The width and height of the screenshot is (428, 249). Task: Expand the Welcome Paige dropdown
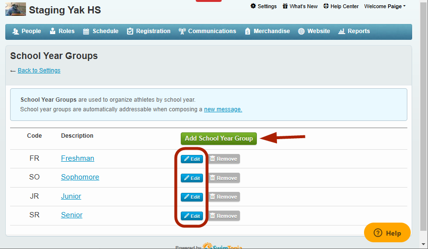coord(385,6)
